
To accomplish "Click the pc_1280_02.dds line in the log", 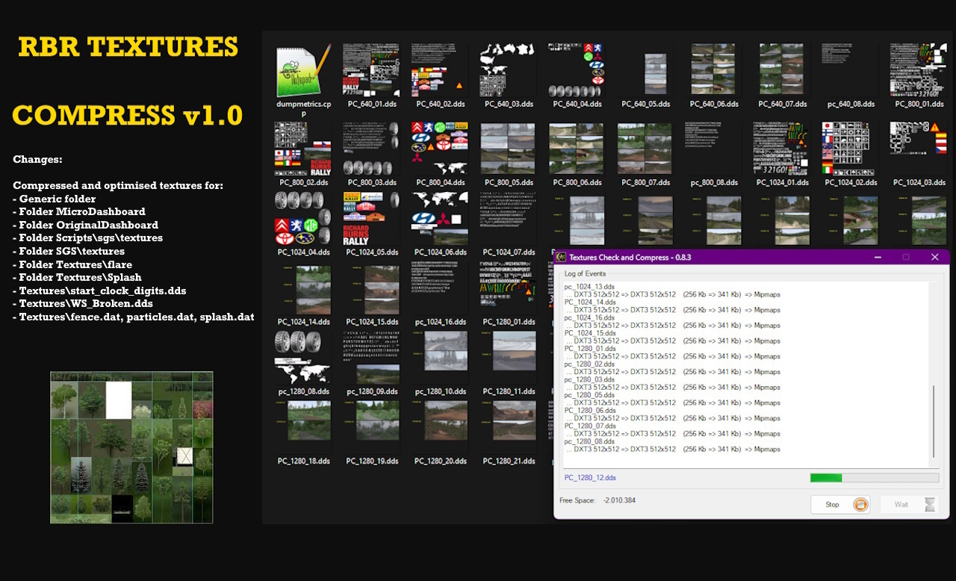I will pos(589,364).
